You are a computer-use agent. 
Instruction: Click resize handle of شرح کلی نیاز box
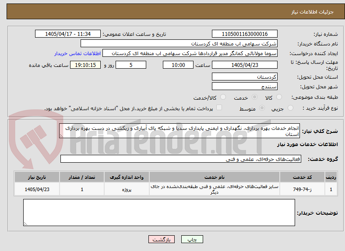(61, 136)
